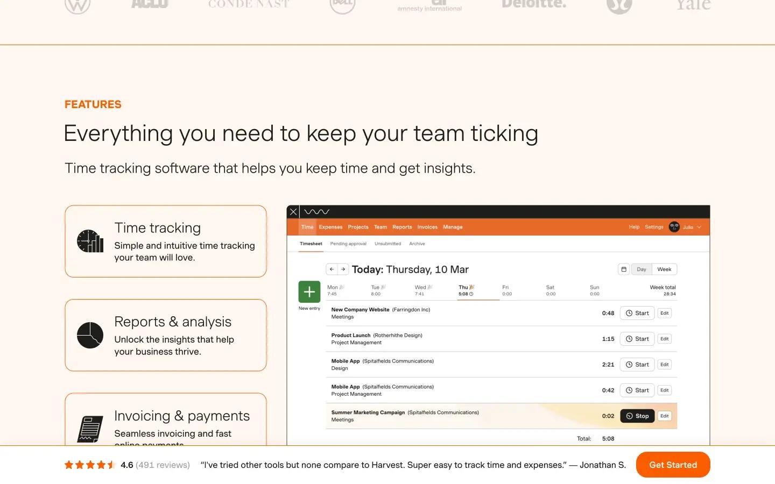Select Wed 7:41 day column

click(x=424, y=290)
